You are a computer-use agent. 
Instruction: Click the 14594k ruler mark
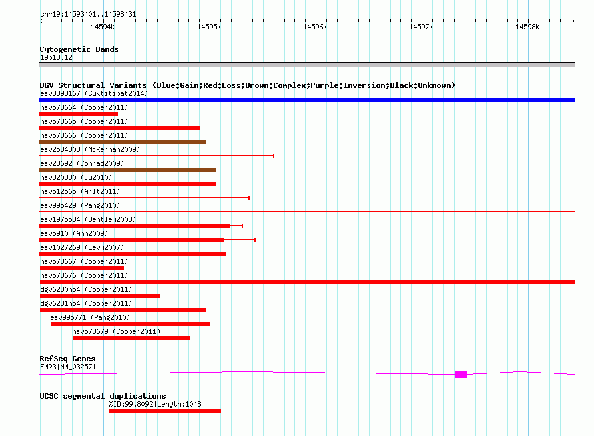point(103,27)
